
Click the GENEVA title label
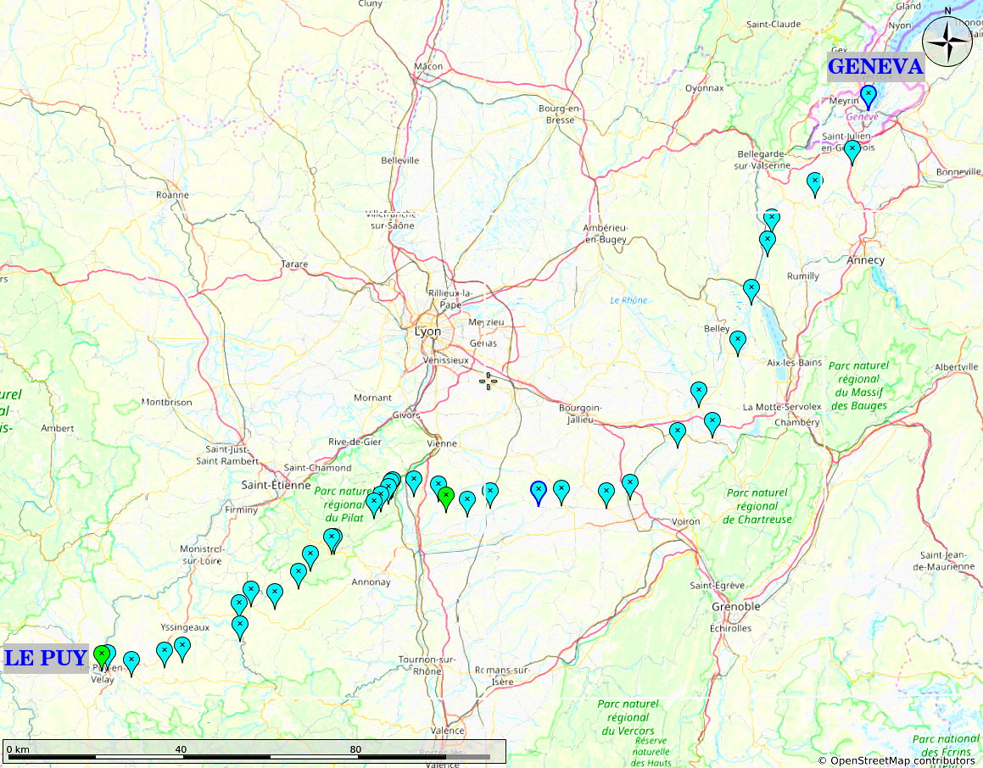pos(876,66)
